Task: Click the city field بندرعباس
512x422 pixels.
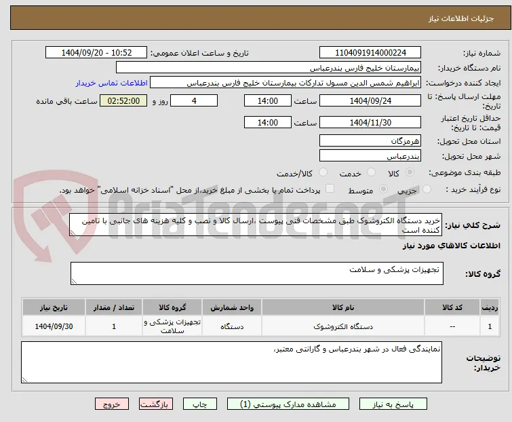Action: point(370,156)
